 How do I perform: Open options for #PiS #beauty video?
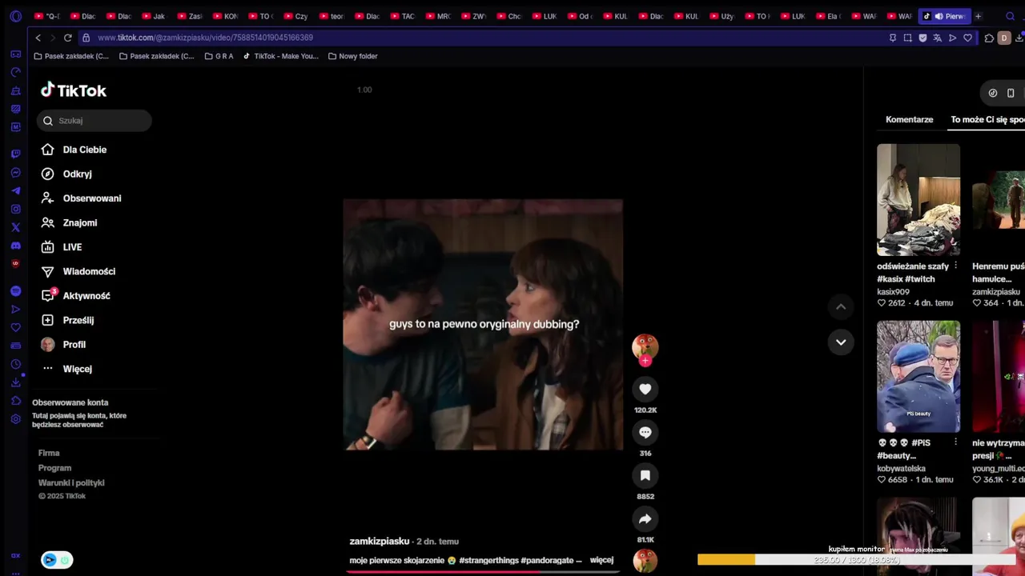[955, 442]
